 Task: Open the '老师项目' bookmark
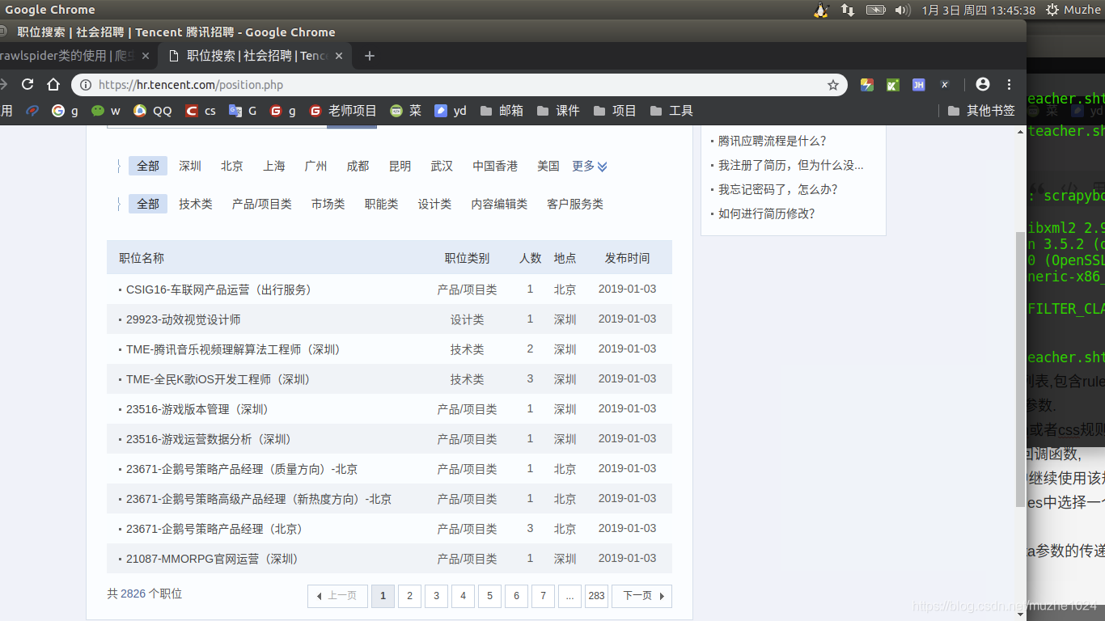[x=343, y=111]
